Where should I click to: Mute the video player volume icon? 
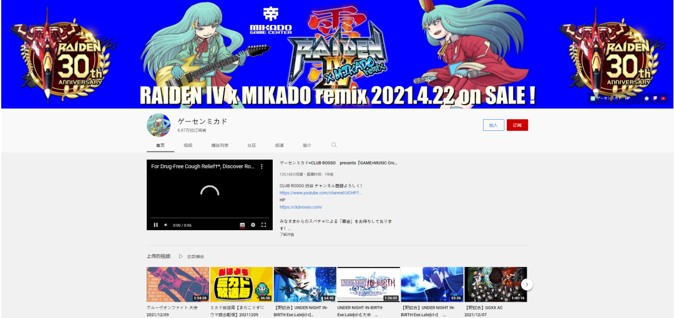point(165,224)
